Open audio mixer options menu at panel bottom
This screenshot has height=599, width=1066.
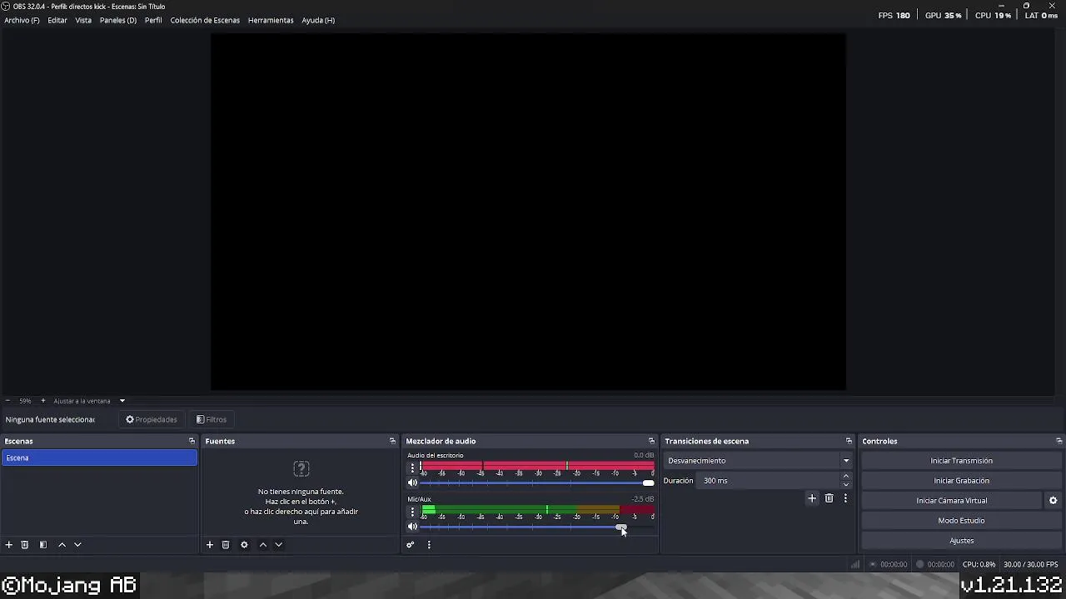pyautogui.click(x=429, y=545)
